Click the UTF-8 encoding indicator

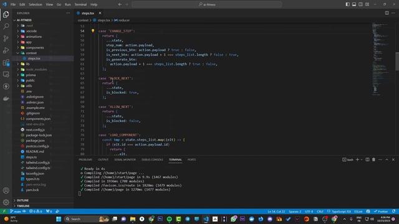(x=309, y=212)
